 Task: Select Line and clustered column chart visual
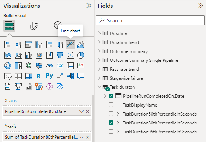click(29, 55)
